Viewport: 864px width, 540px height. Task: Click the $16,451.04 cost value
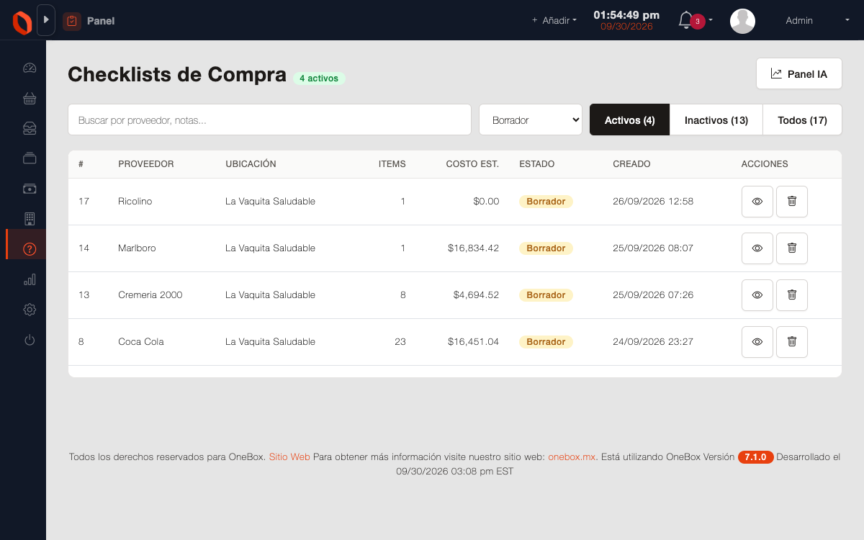click(x=473, y=342)
